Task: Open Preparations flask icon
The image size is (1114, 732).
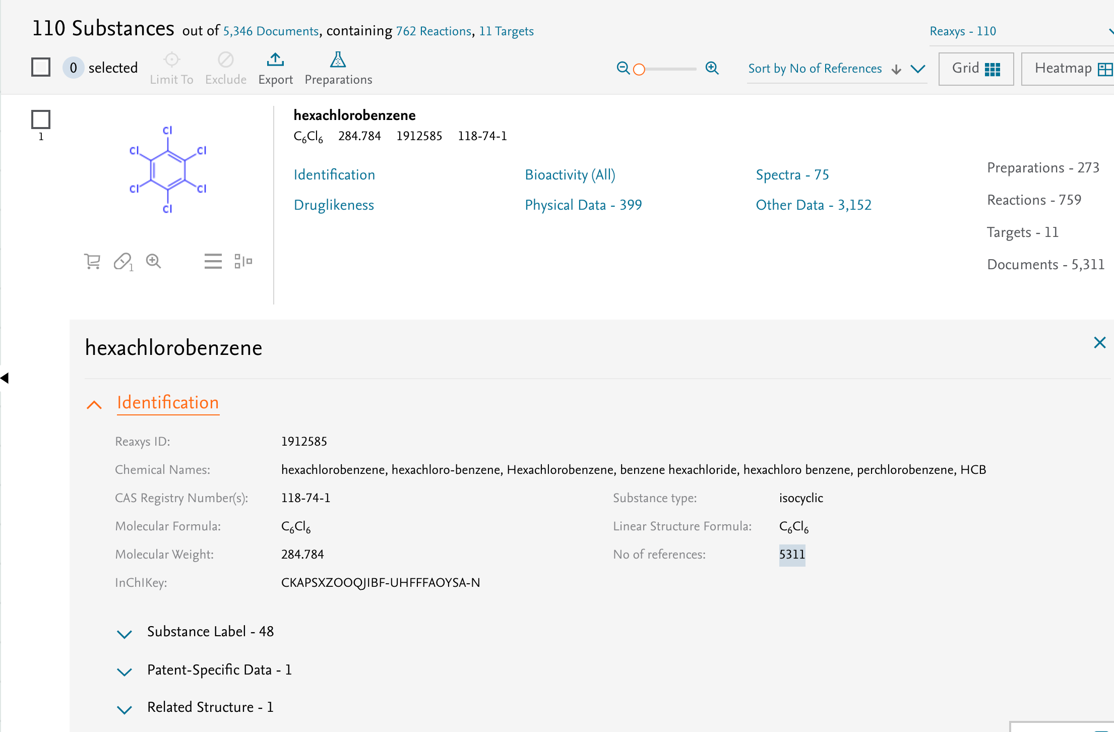Action: tap(338, 59)
